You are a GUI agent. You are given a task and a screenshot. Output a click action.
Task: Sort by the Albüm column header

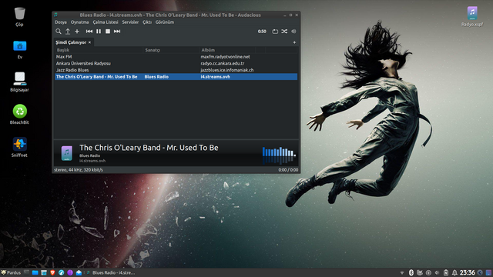coord(228,50)
